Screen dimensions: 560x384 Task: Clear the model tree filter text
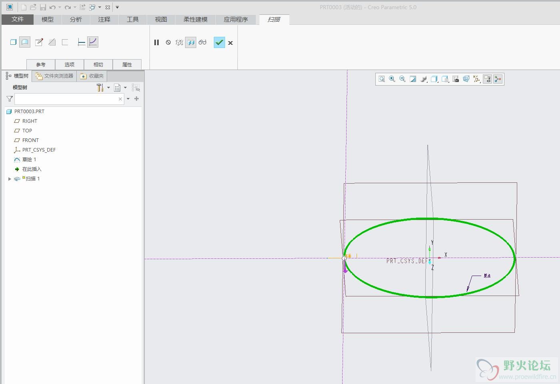point(120,99)
